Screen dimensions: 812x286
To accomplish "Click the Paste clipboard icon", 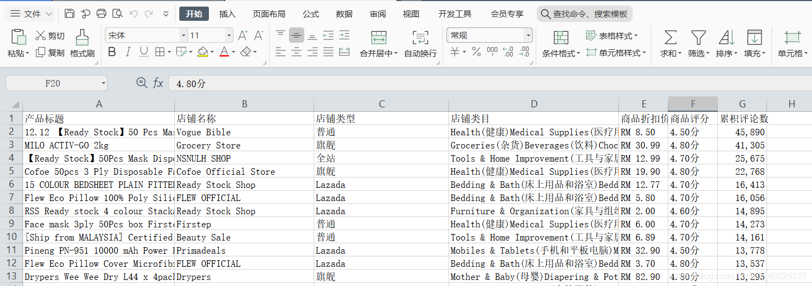I will point(18,37).
